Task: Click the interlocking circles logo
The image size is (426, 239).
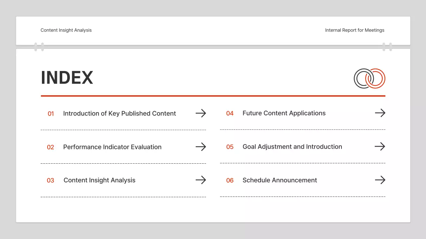Action: (x=369, y=78)
